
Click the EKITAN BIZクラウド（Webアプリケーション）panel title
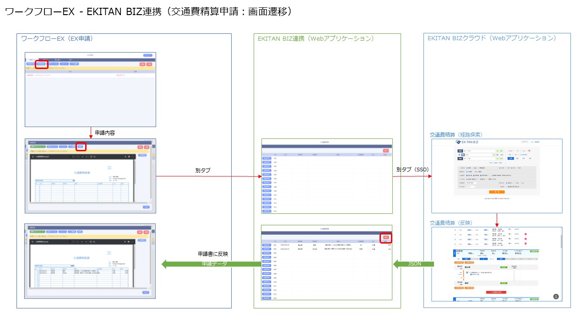[x=492, y=38]
